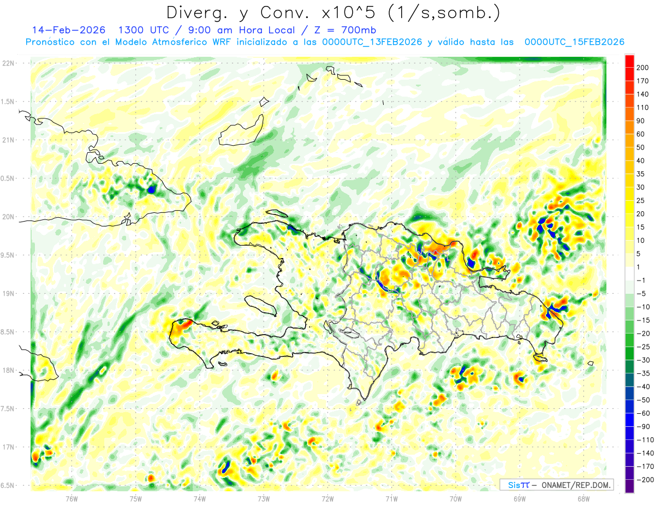Click the '70W' longitude label
The image size is (655, 506).
click(x=456, y=499)
